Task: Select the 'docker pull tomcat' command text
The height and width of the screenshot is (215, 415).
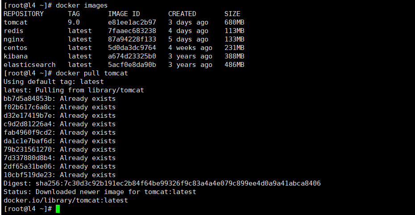Action: coord(92,73)
